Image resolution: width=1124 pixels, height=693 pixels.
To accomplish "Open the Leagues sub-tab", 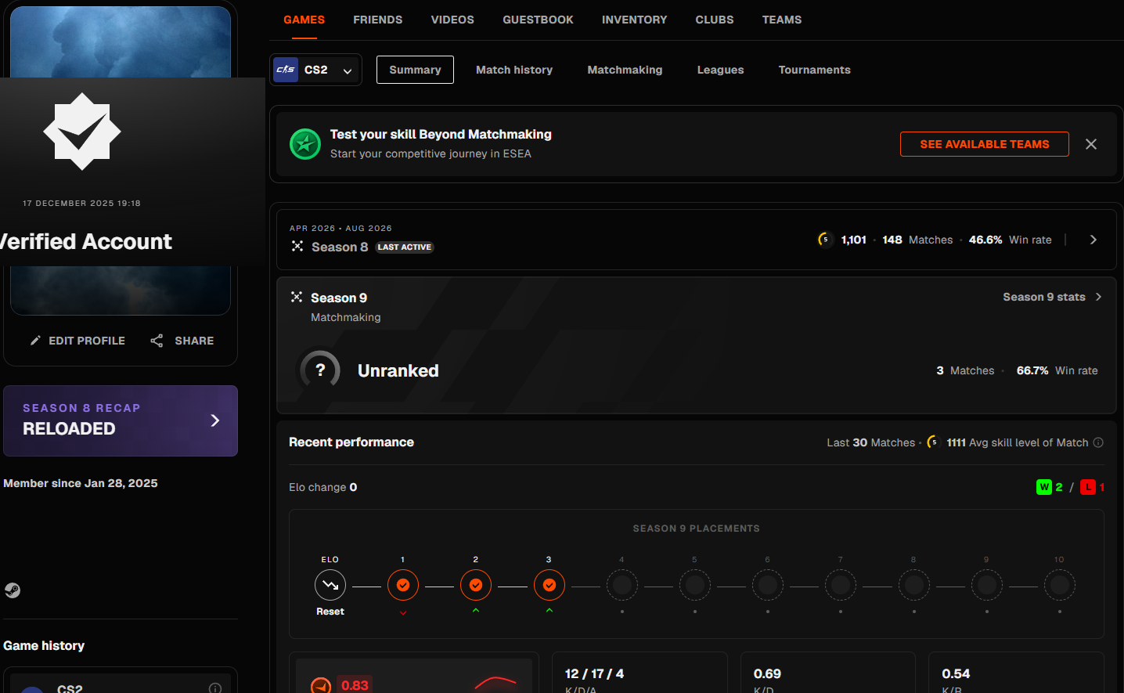I will click(x=720, y=70).
